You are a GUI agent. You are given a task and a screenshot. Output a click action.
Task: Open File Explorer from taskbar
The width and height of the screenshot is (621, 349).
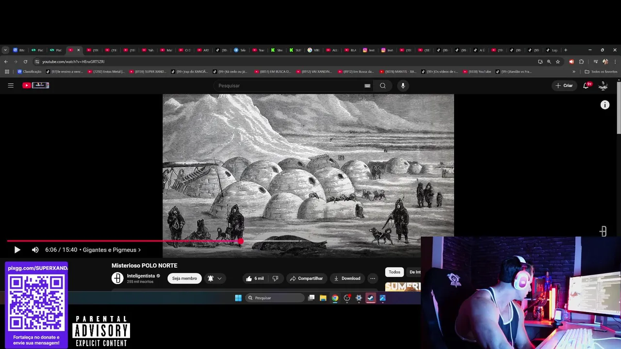tap(323, 298)
